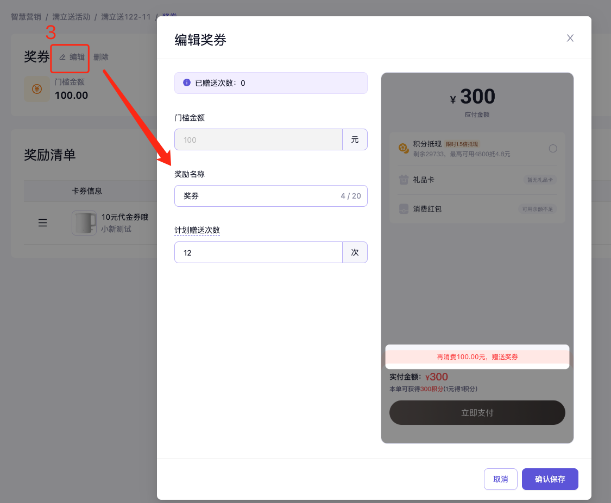Navigate to 满立送活动 breadcrumb
Image resolution: width=611 pixels, height=503 pixels.
71,17
